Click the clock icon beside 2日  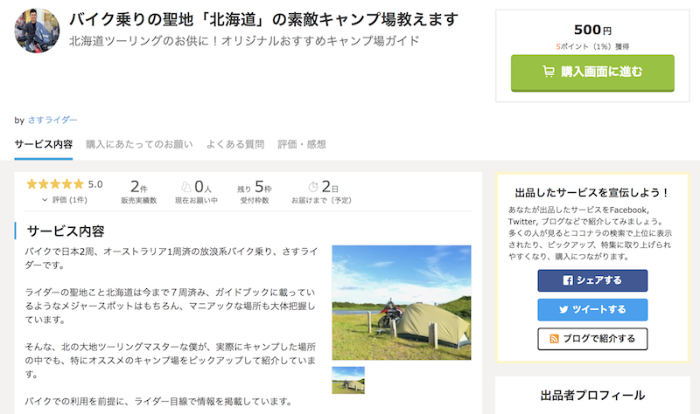(x=313, y=186)
